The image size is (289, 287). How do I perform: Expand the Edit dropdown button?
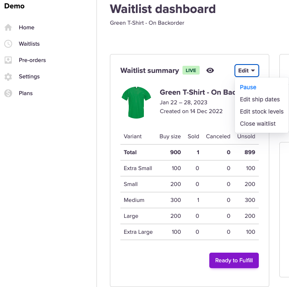247,71
